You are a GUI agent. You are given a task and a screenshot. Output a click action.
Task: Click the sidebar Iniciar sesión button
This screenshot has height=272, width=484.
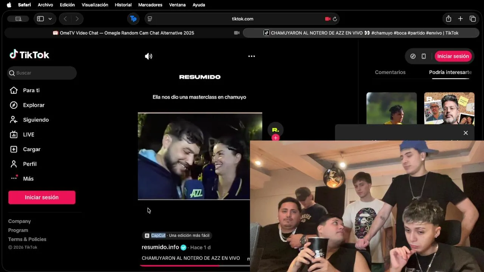(42, 197)
